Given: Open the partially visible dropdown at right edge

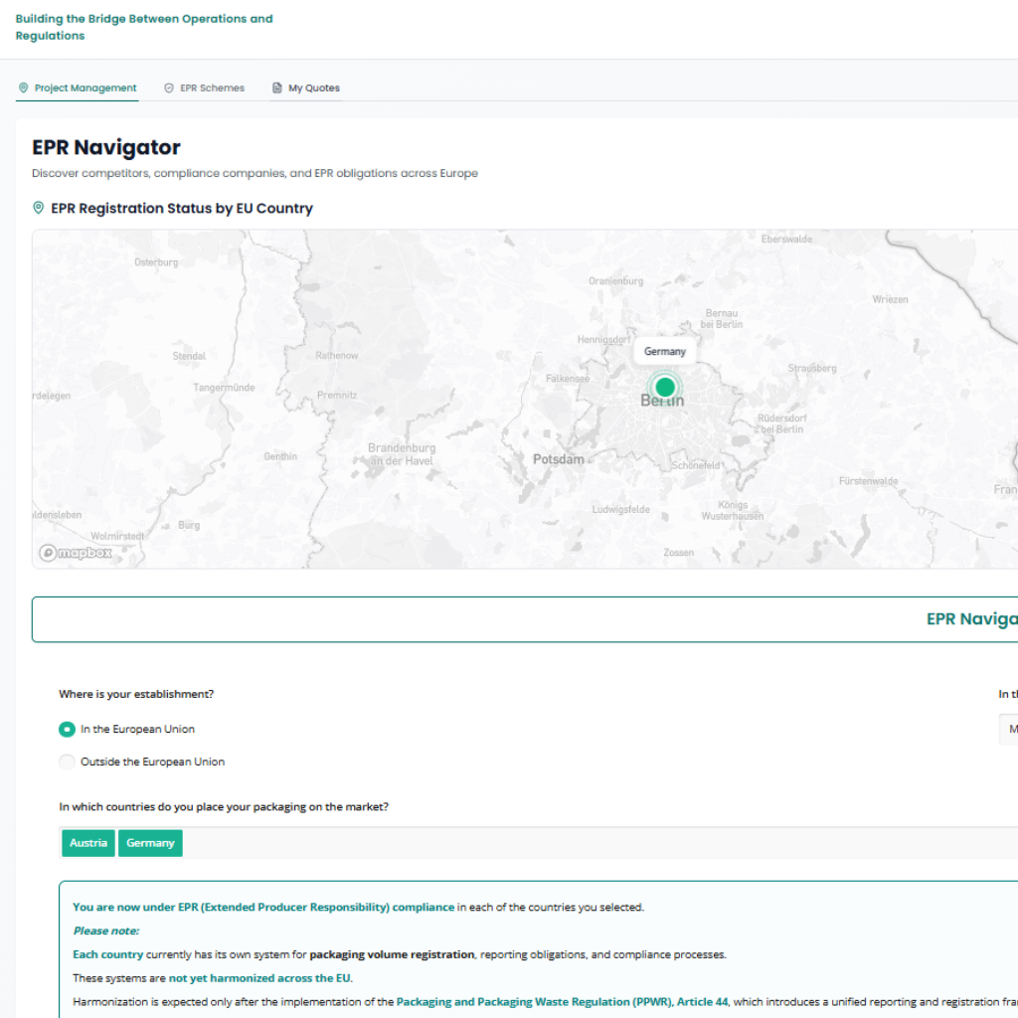Looking at the screenshot, I should click(x=1008, y=729).
